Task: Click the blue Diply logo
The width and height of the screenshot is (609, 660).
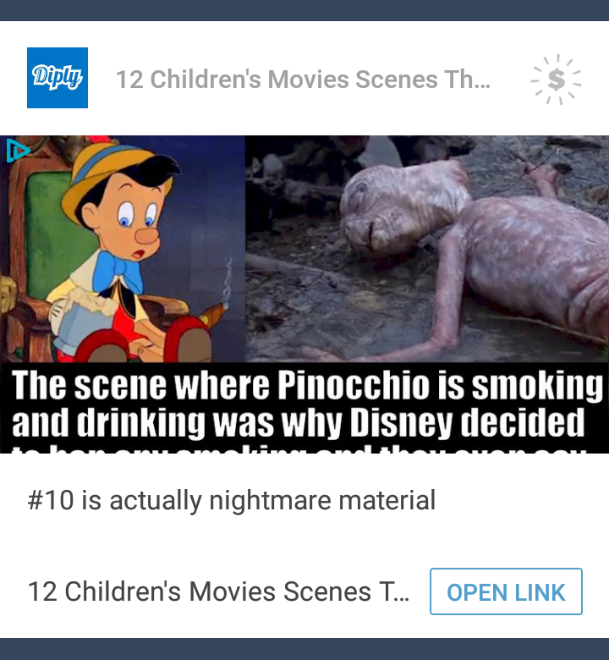Action: pos(58,78)
